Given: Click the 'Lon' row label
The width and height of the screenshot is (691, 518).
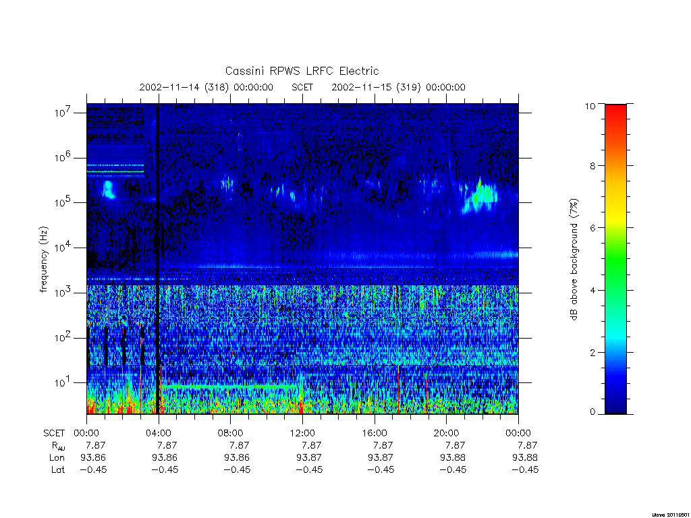Looking at the screenshot, I should coord(57,458).
